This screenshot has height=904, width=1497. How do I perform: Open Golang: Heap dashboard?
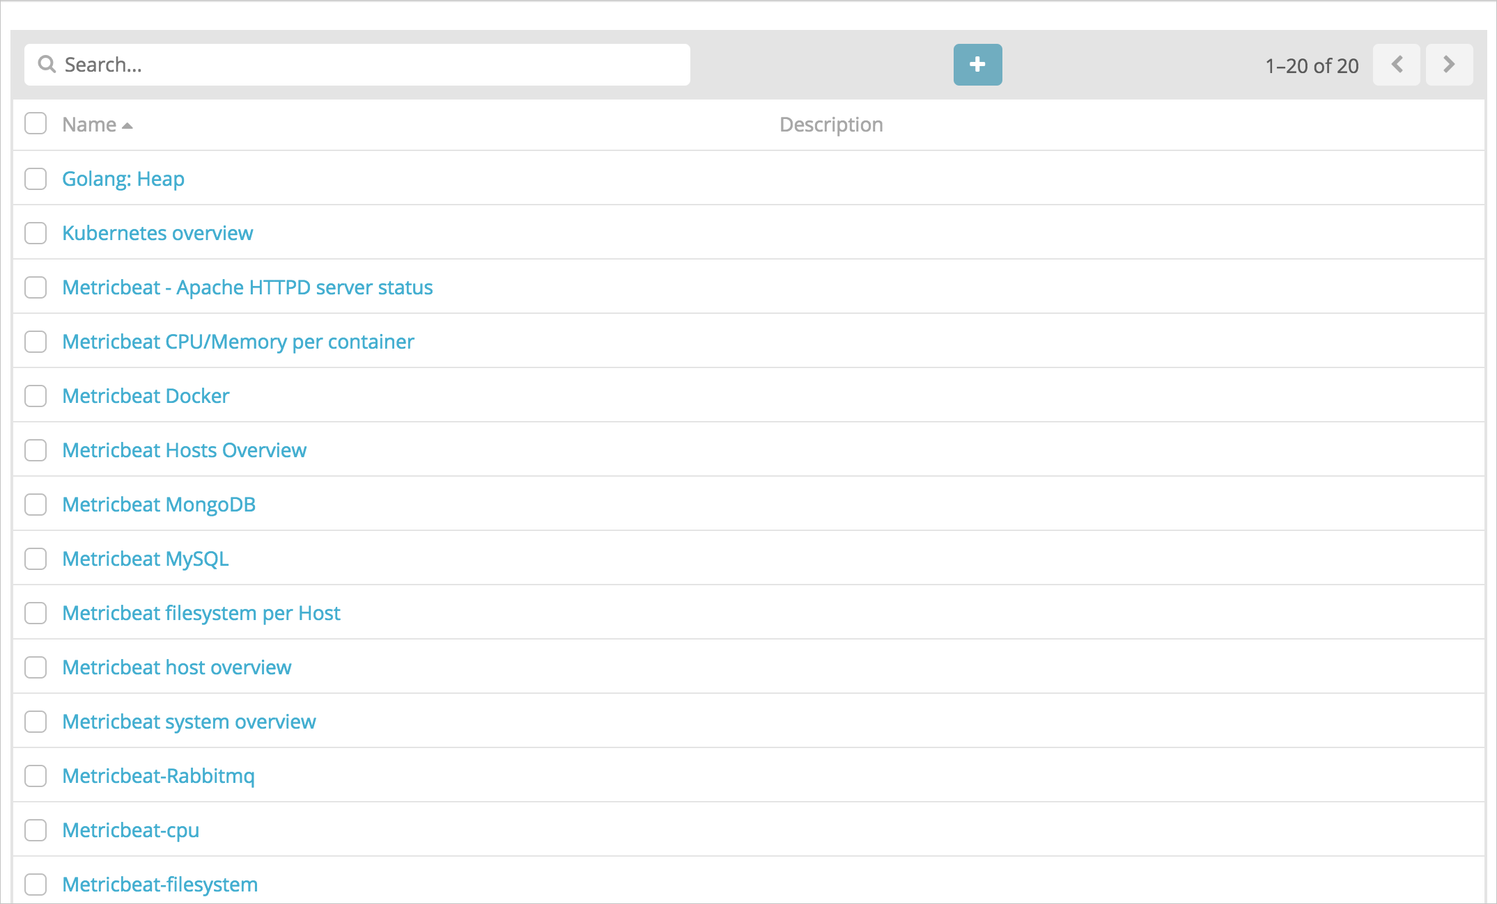click(x=123, y=179)
